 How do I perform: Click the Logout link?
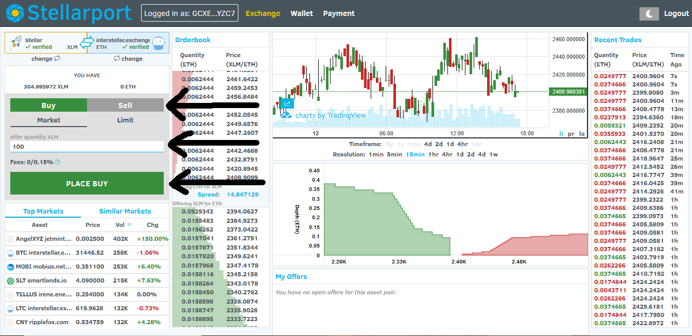tap(677, 14)
